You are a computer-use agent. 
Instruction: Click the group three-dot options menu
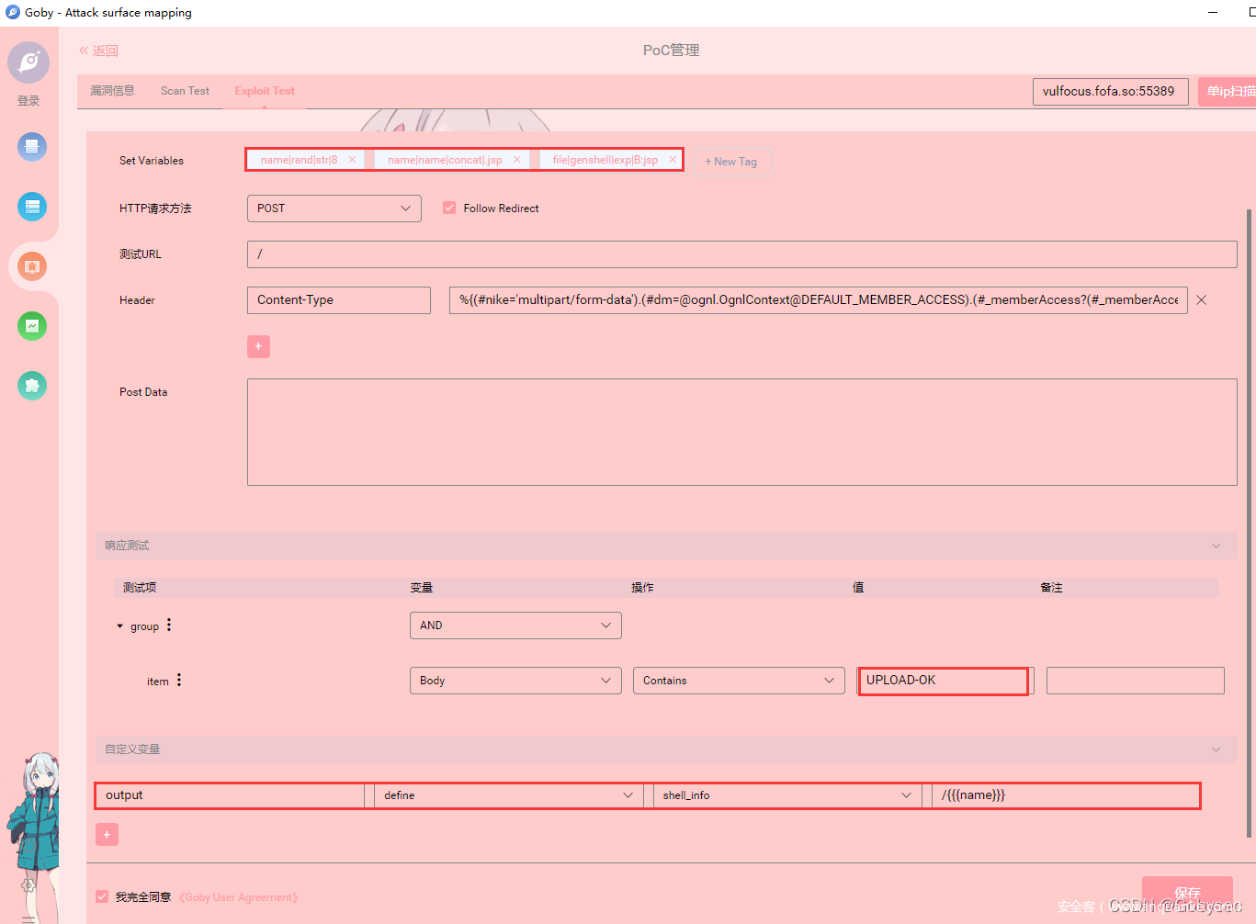click(169, 625)
